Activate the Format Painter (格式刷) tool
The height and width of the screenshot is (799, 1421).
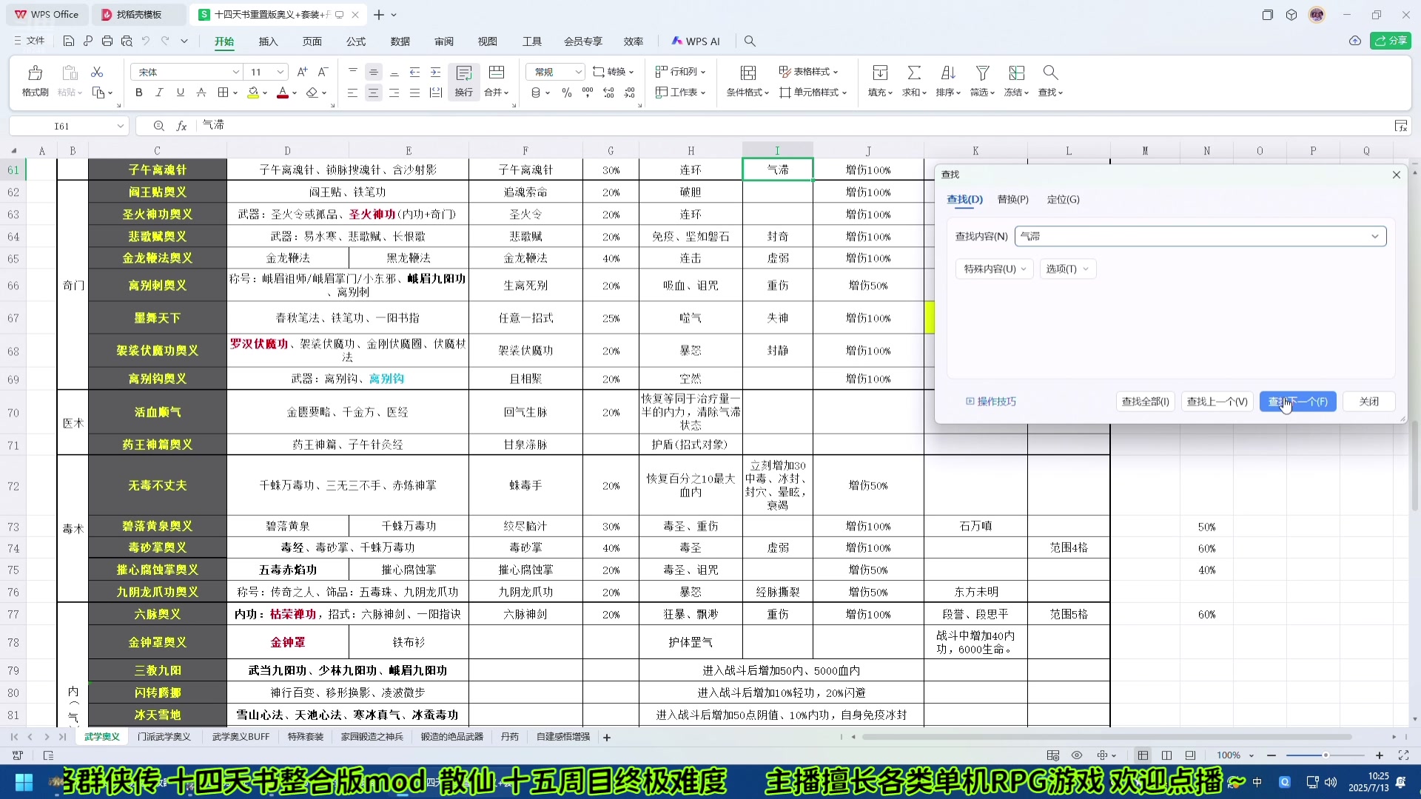click(x=35, y=80)
